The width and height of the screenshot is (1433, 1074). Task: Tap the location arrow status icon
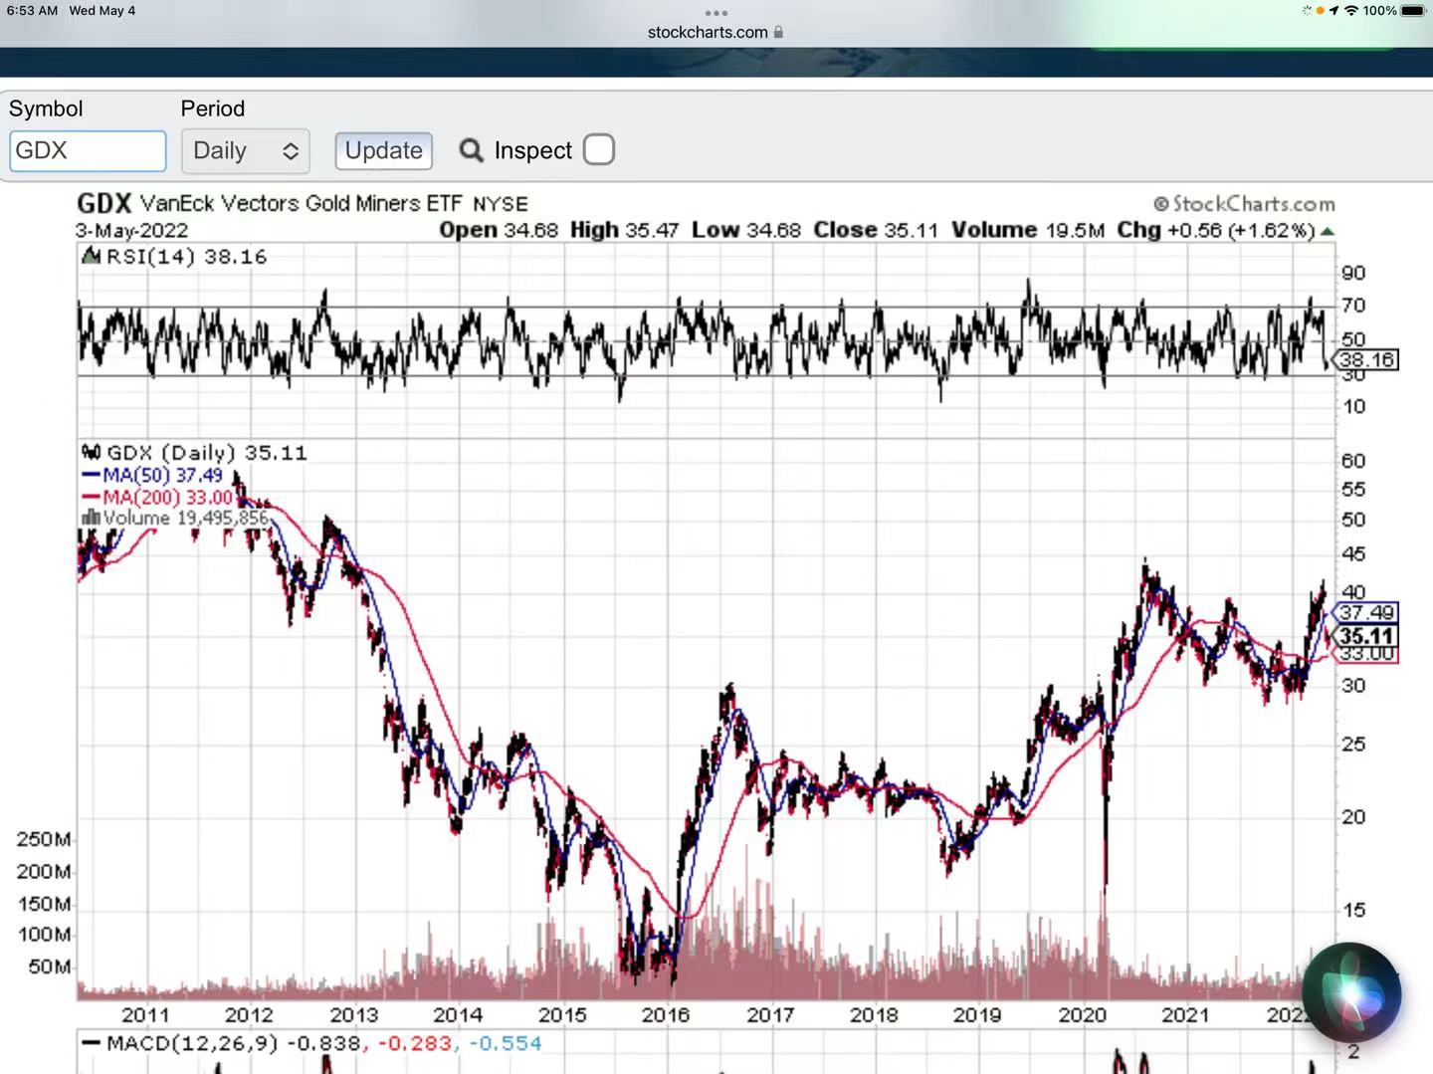tap(1333, 11)
